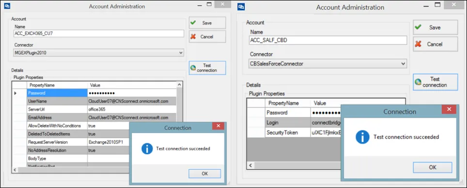Maximize the left Account Administration window

(x=209, y=4)
